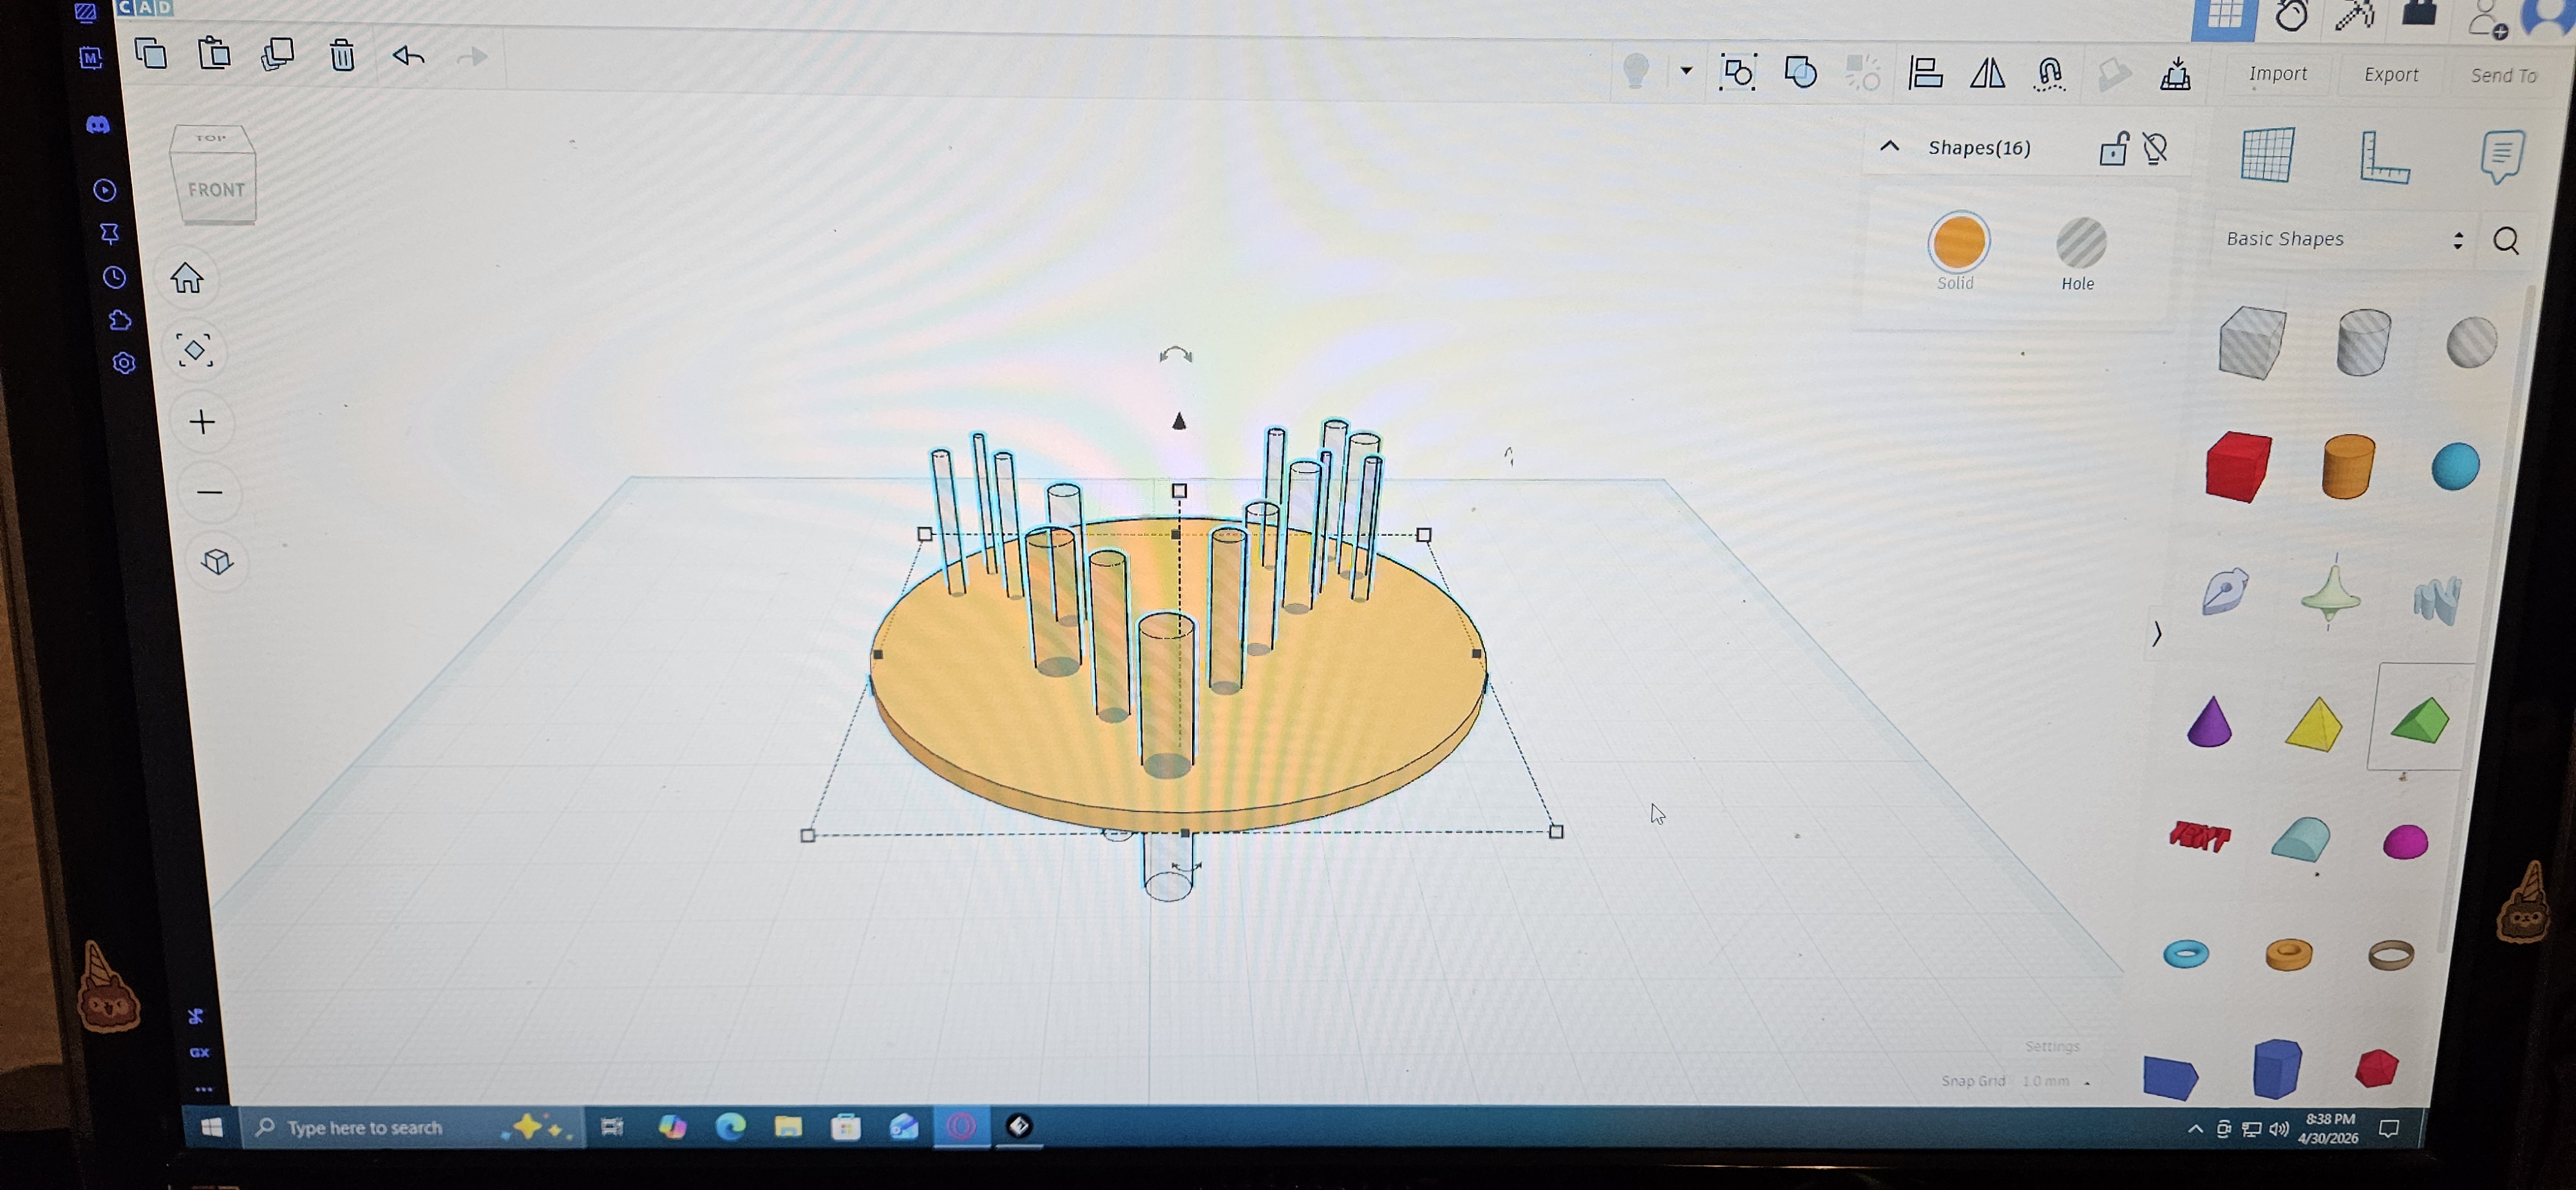The height and width of the screenshot is (1190, 2576).
Task: Redo the last action
Action: pos(472,57)
